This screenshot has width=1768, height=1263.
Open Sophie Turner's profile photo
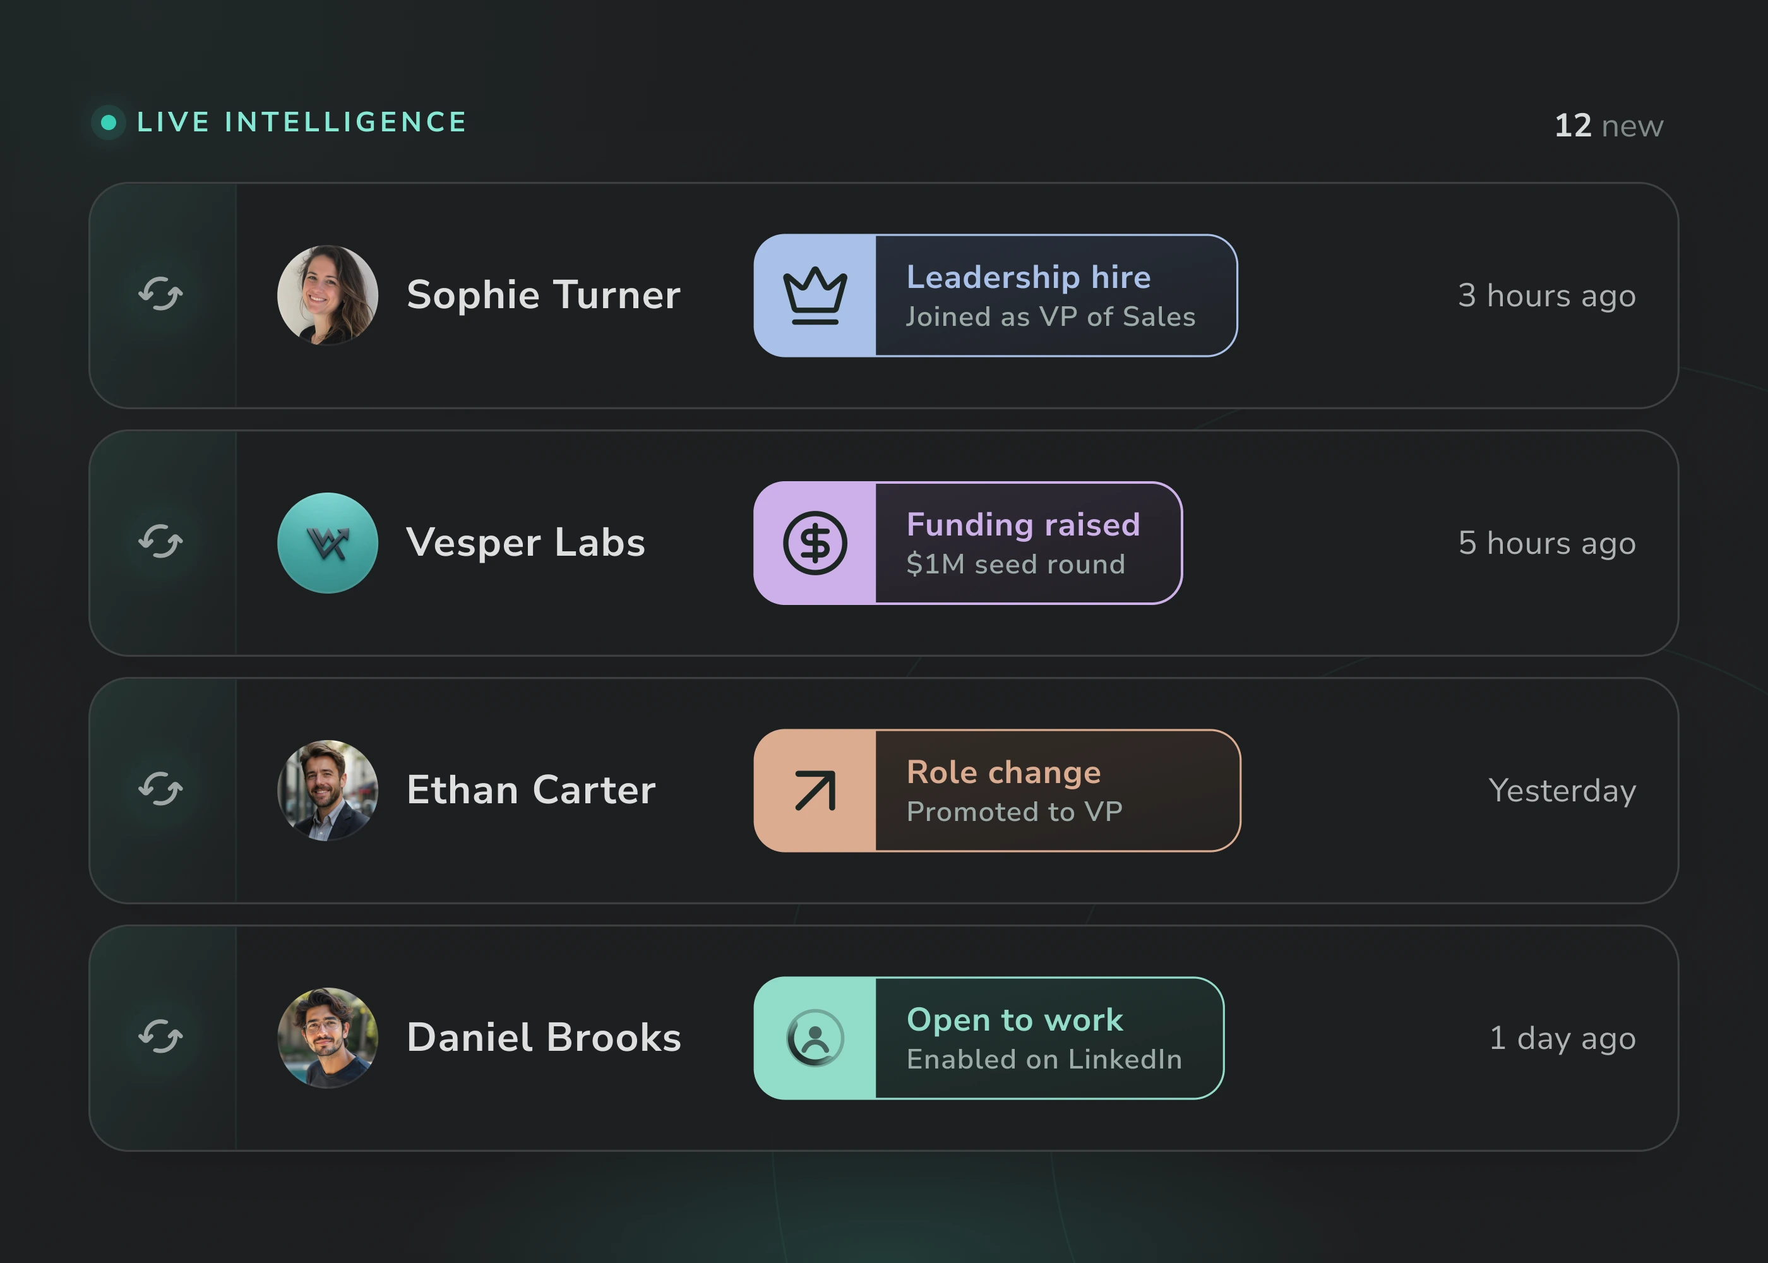click(x=327, y=295)
